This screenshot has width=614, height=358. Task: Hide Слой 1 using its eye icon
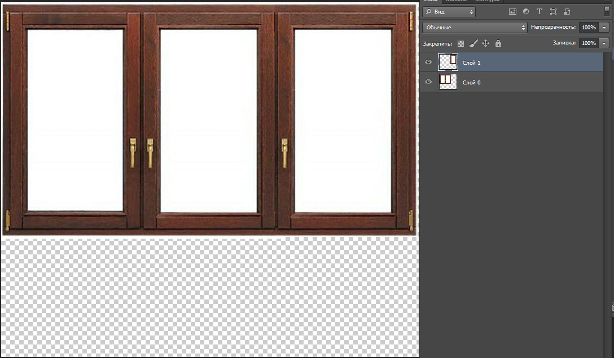(x=428, y=62)
